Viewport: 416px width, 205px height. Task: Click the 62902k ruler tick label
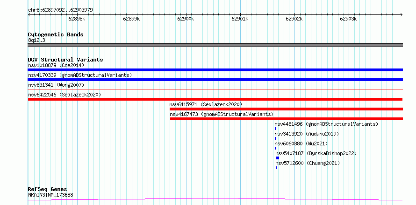tap(294, 19)
